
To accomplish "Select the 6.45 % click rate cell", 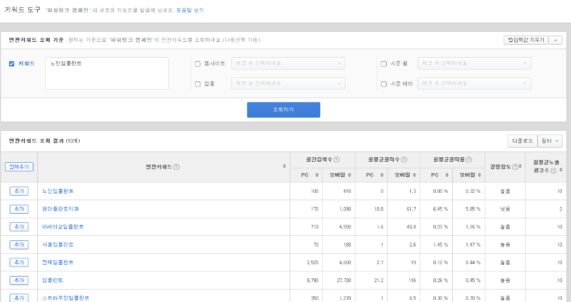I will (x=436, y=209).
